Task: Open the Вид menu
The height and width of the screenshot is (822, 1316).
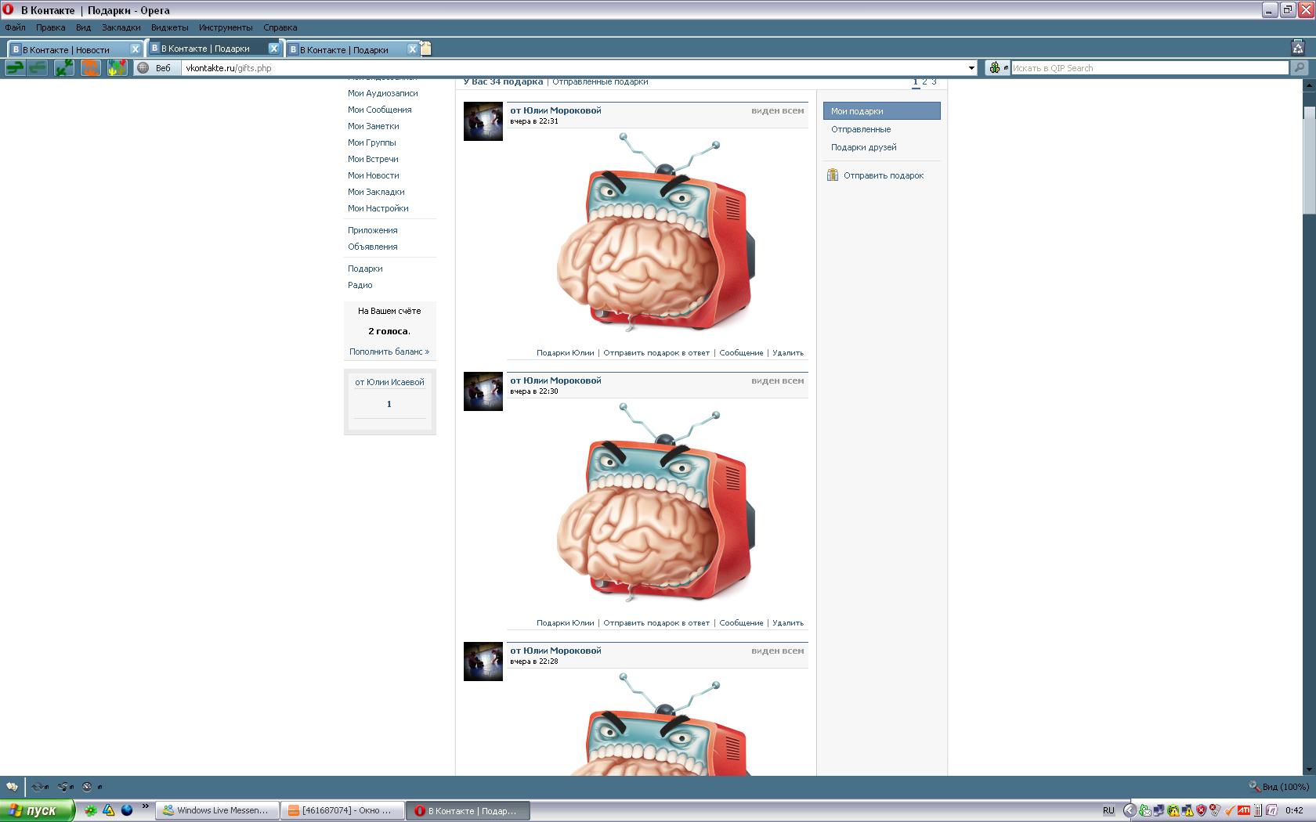Action: coord(83,27)
